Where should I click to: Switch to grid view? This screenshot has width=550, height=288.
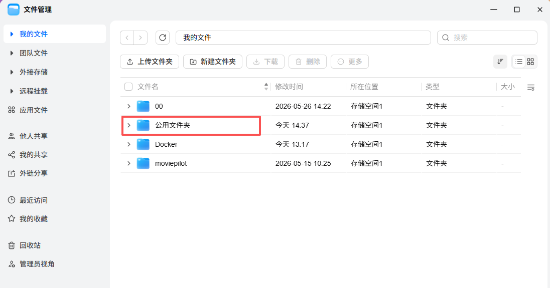530,62
